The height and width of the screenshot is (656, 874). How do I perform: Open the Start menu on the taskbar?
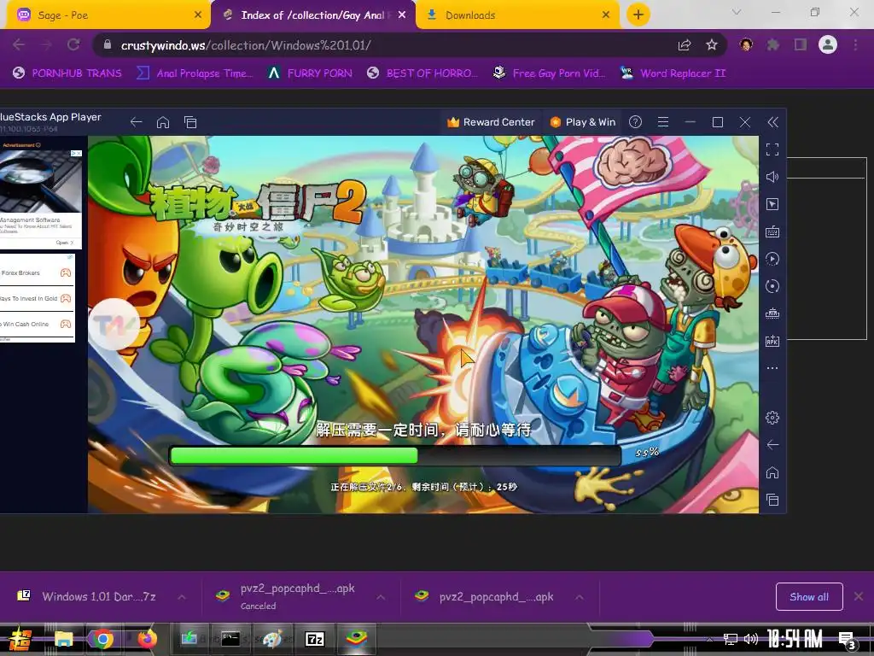pos(20,639)
